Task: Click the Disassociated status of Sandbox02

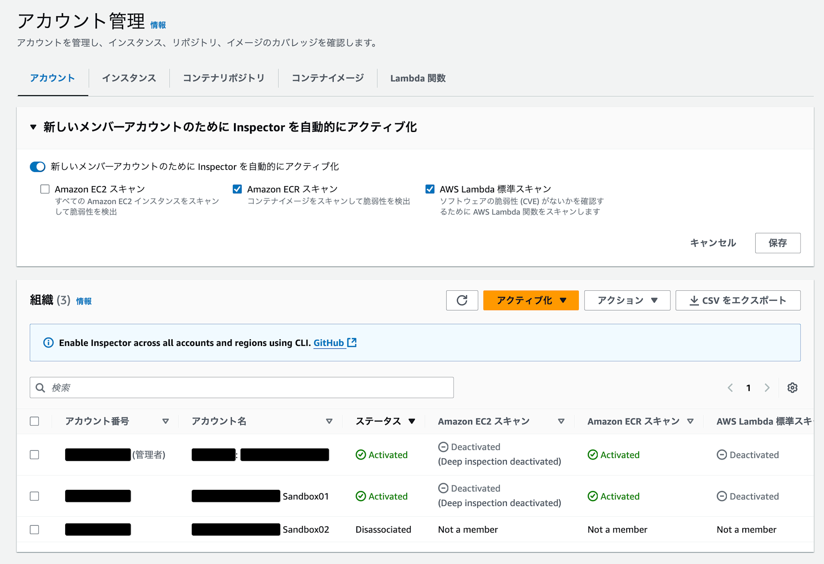Action: click(383, 529)
